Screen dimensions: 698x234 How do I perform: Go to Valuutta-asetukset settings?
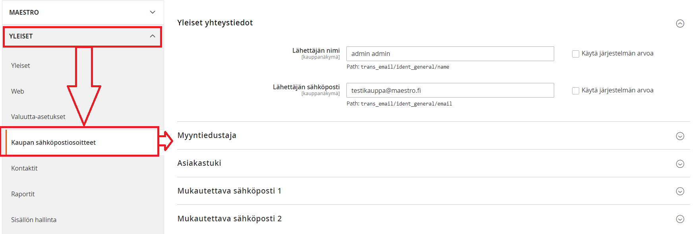38,117
